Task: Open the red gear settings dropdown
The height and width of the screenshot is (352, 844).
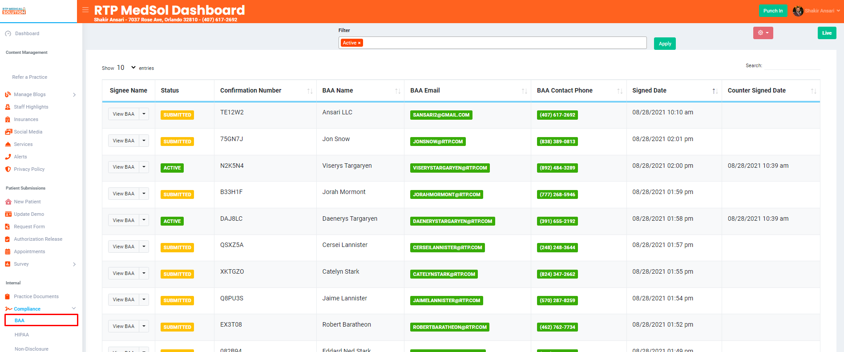Action: click(763, 33)
